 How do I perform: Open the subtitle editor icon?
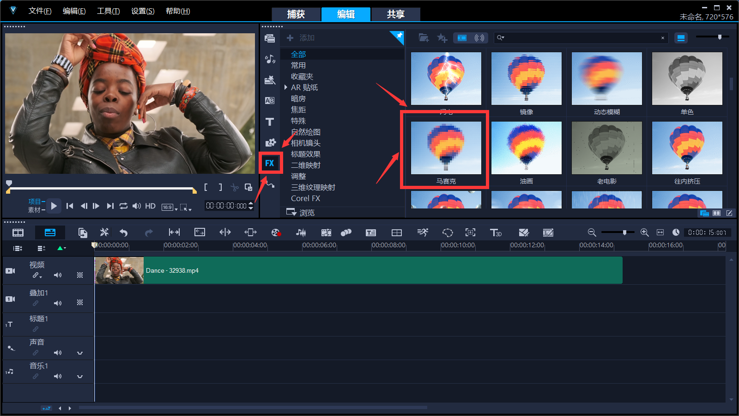click(x=371, y=232)
